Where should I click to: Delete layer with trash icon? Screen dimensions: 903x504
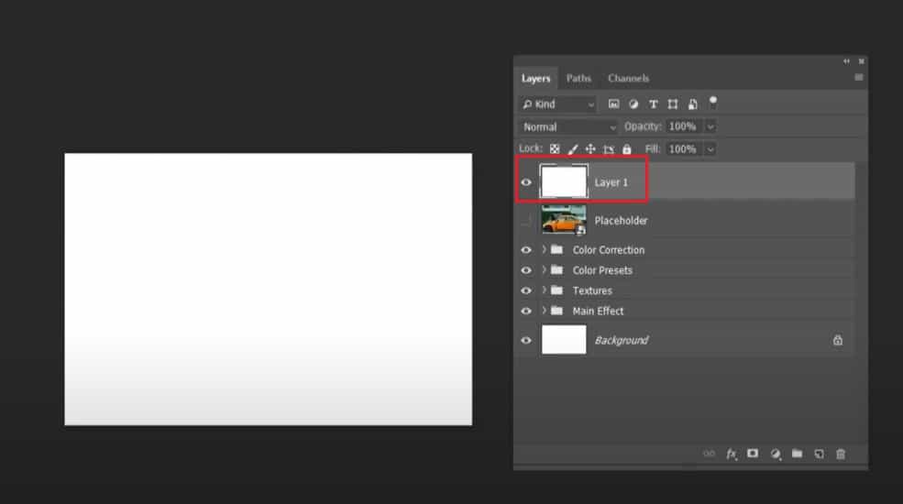click(x=841, y=454)
